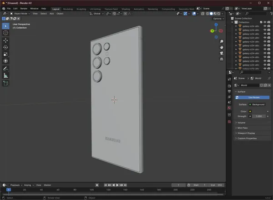Pick the Add Cube tool

click(x=5, y=83)
